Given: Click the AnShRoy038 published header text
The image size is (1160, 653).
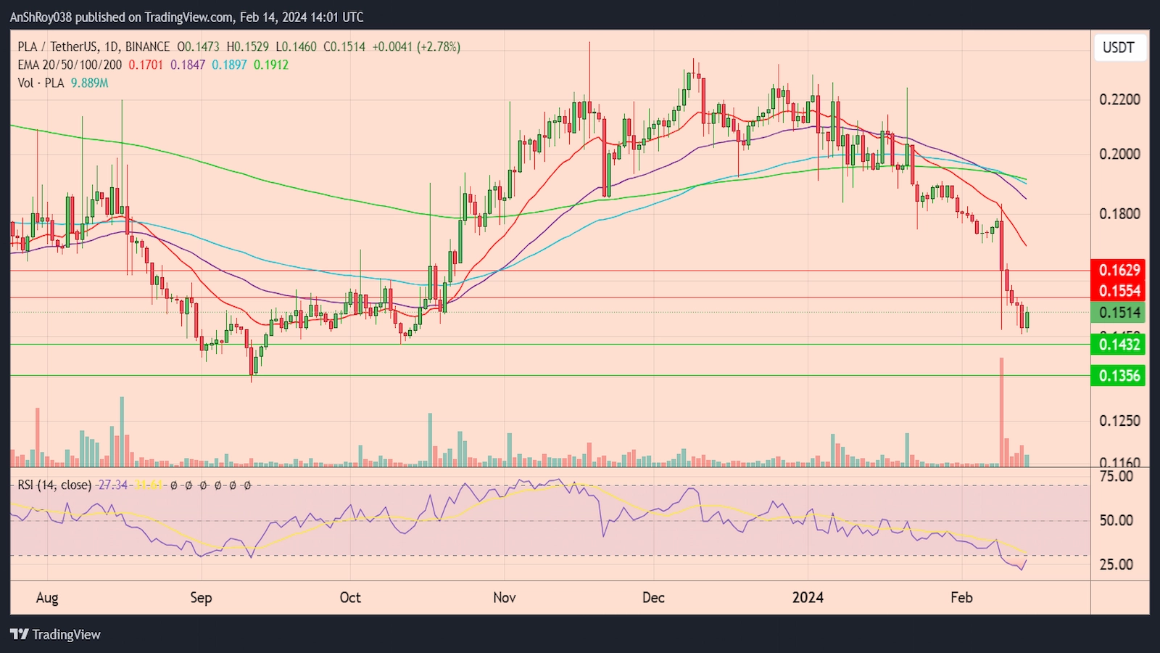Looking at the screenshot, I should (x=186, y=17).
